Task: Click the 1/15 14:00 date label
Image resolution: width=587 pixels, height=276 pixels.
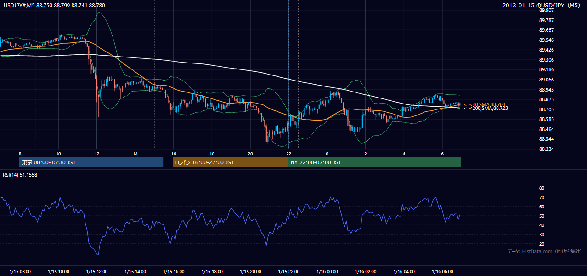Action: (135, 272)
